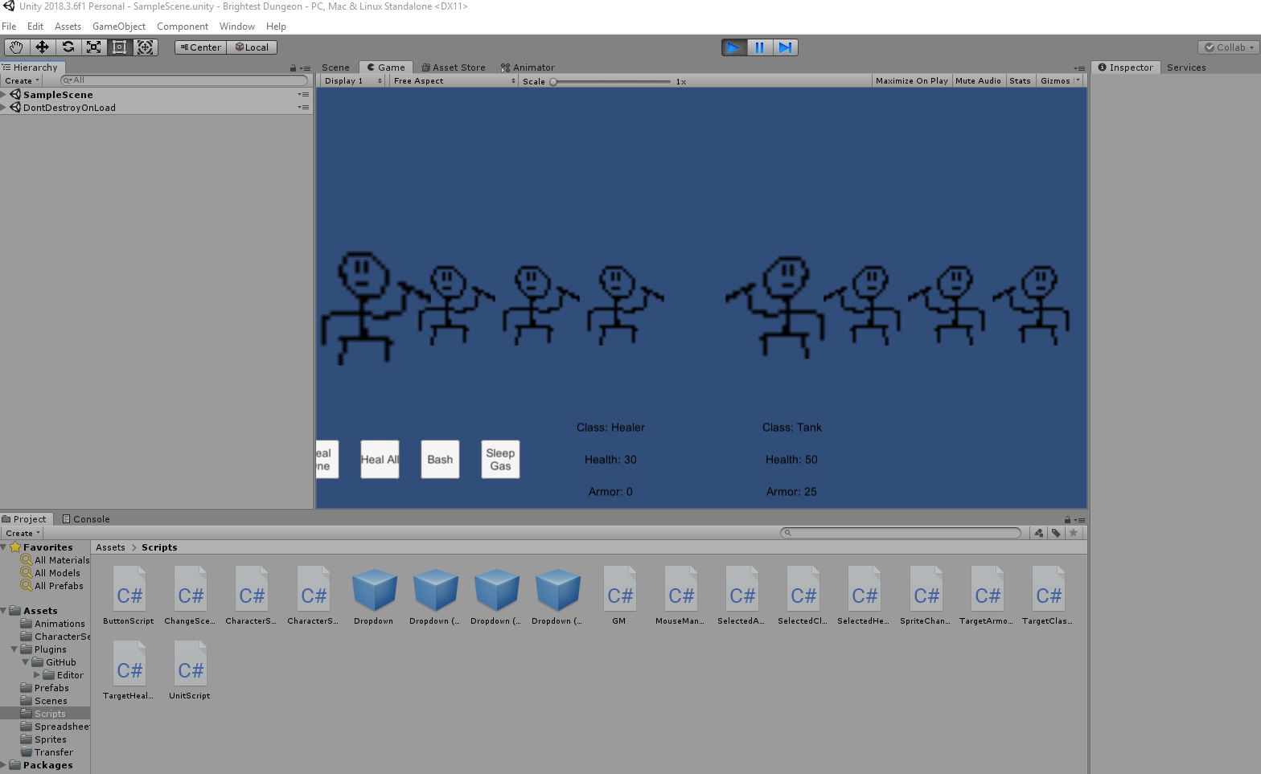The height and width of the screenshot is (774, 1261).
Task: Open the GameObject menu
Action: pyautogui.click(x=119, y=27)
